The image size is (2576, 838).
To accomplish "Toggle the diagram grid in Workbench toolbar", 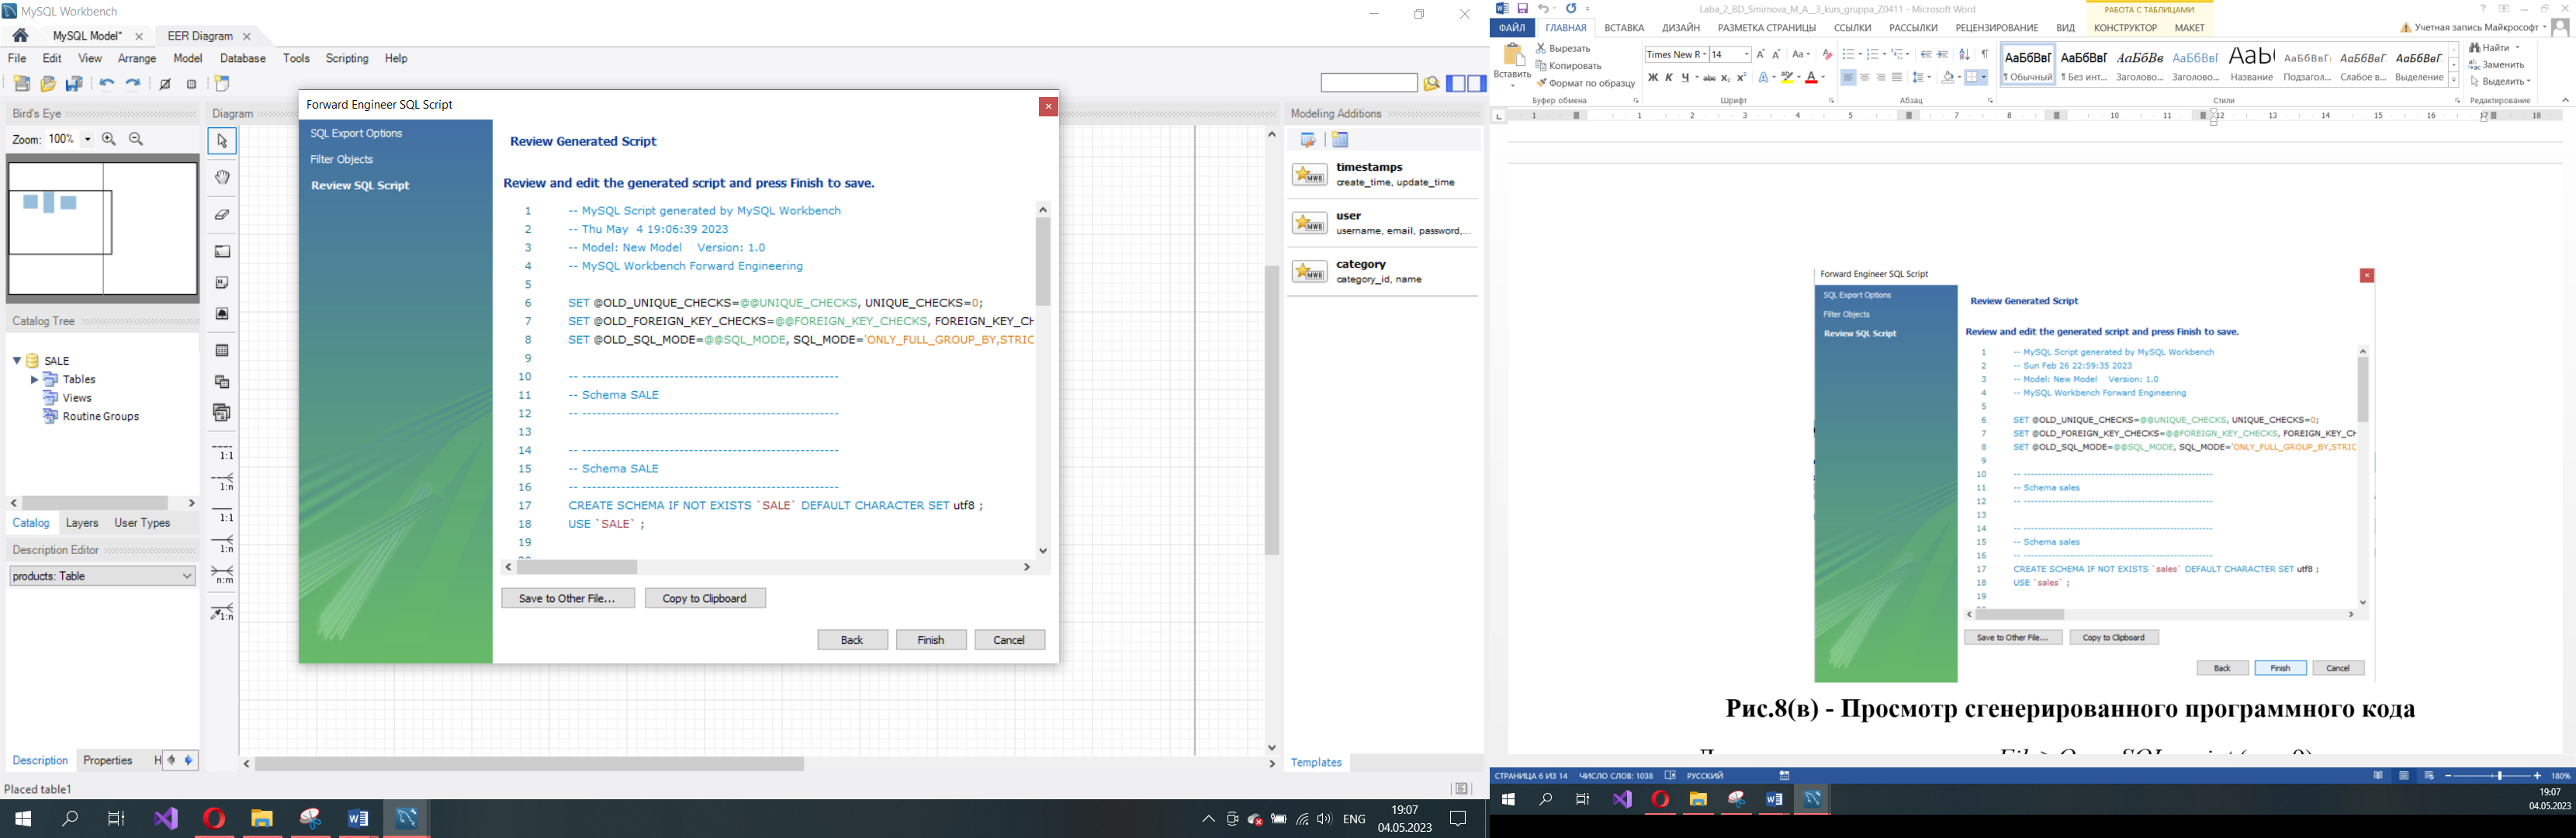I will tap(166, 84).
